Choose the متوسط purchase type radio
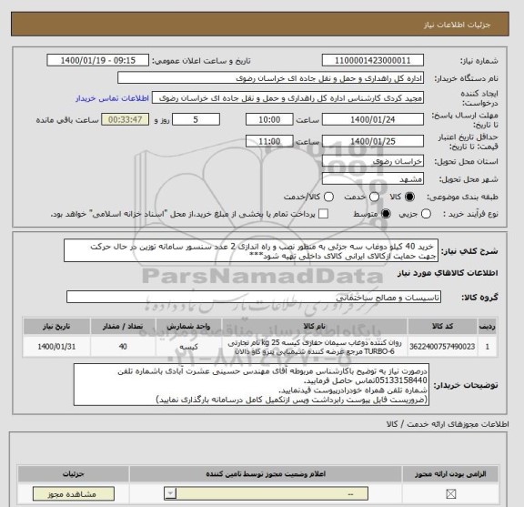Viewport: 524px width, 507px height. click(x=386, y=214)
